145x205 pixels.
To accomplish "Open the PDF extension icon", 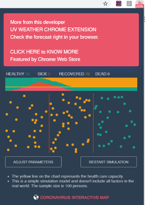I will tap(129, 4).
